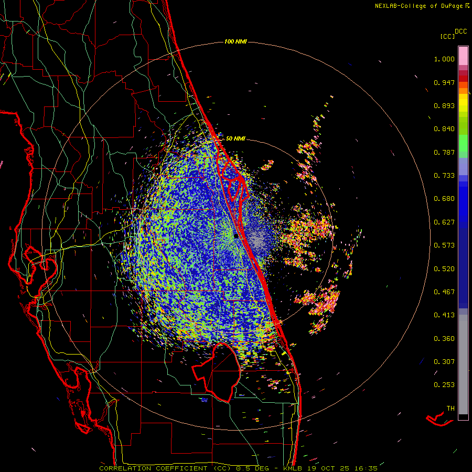472x472 pixels.
Task: Click the red color band above 0.947
Action: 463,79
